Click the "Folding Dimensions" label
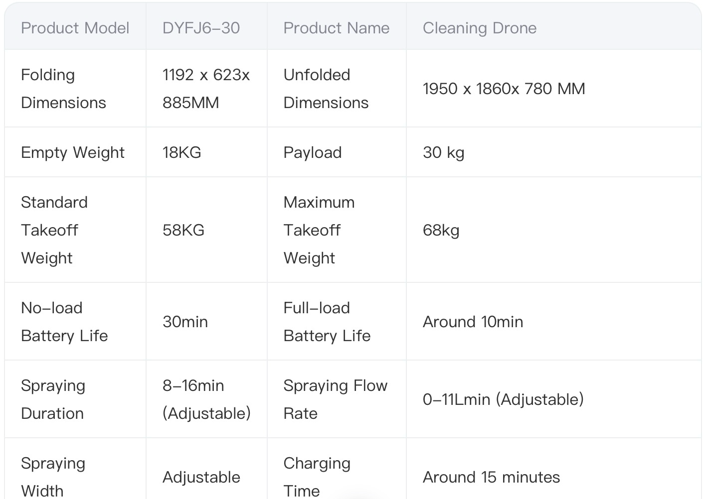The height and width of the screenshot is (499, 707). tap(63, 89)
